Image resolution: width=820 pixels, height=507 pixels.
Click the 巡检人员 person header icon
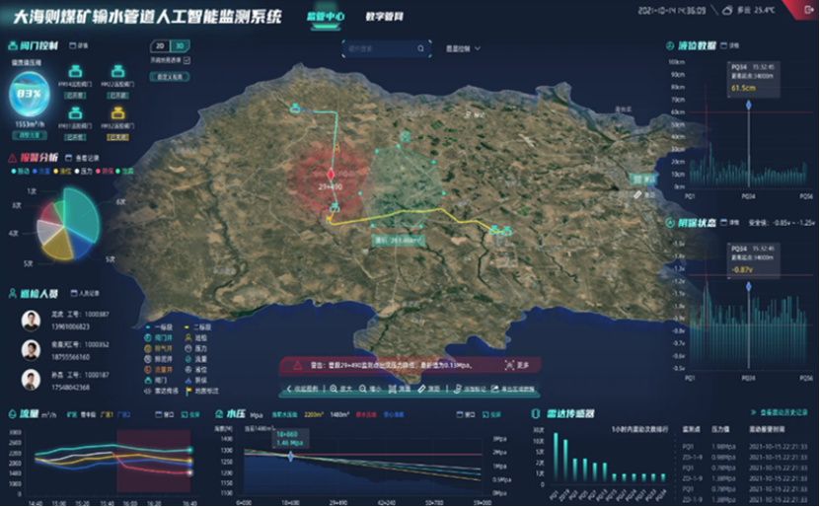pos(13,293)
